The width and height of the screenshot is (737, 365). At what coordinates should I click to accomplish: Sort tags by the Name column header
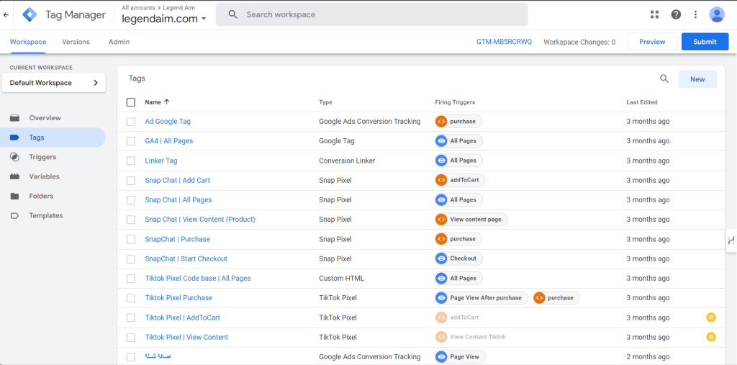[153, 102]
